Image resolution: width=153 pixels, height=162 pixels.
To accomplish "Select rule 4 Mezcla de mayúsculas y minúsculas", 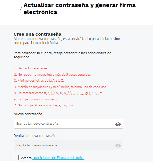I will 60,87.
